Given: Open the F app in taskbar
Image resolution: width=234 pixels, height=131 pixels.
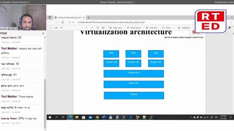Looking at the screenshot, I should pos(131,117).
